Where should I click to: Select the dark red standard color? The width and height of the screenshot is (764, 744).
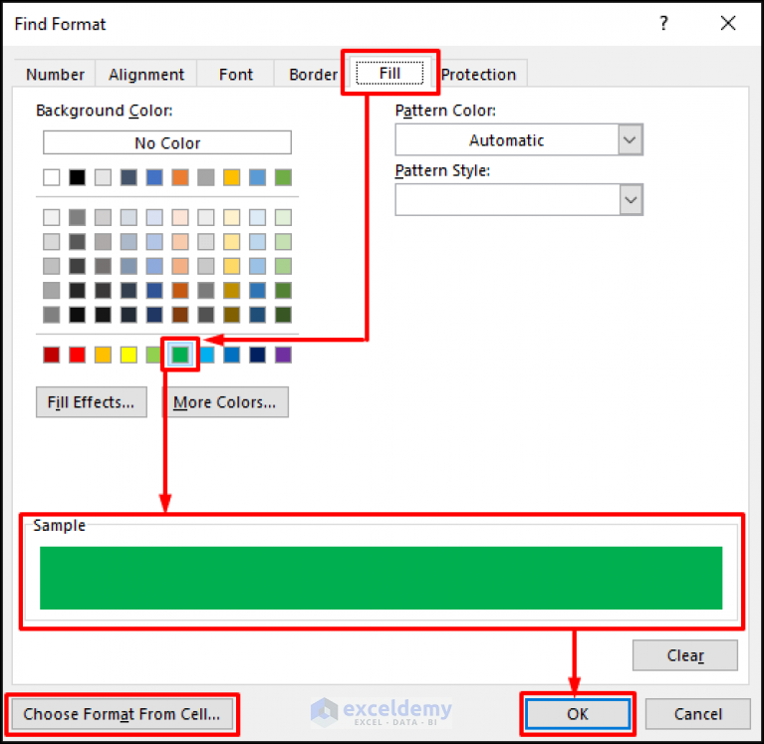51,355
